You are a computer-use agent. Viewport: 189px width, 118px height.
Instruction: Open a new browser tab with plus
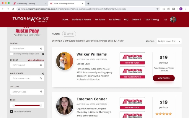click(88, 4)
